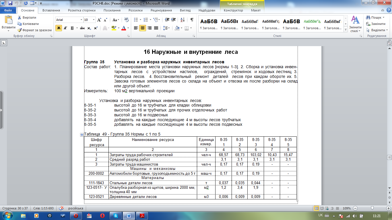Toggle bold (Ж) formatting off
This screenshot has height=220, width=392.
[x=59, y=28]
